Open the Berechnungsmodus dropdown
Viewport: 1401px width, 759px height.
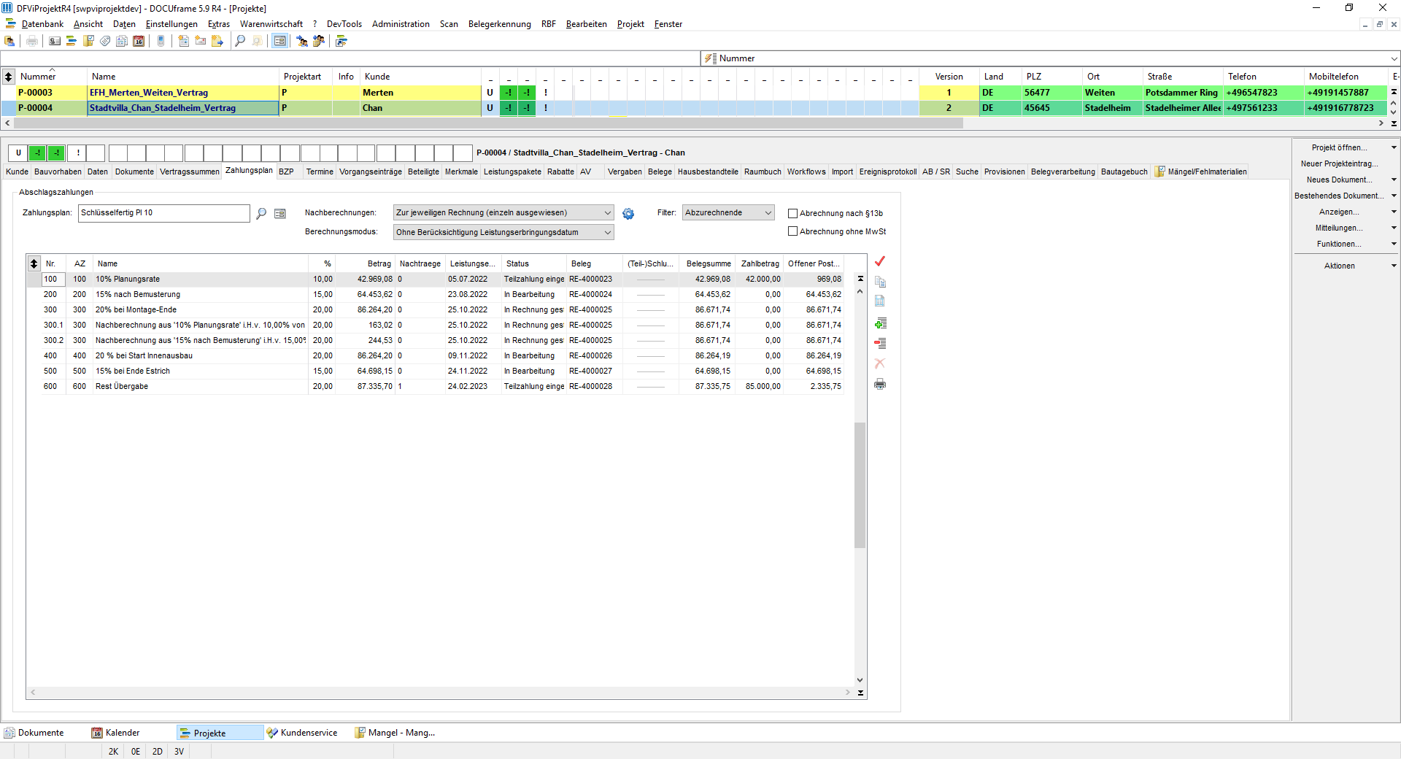coord(503,232)
